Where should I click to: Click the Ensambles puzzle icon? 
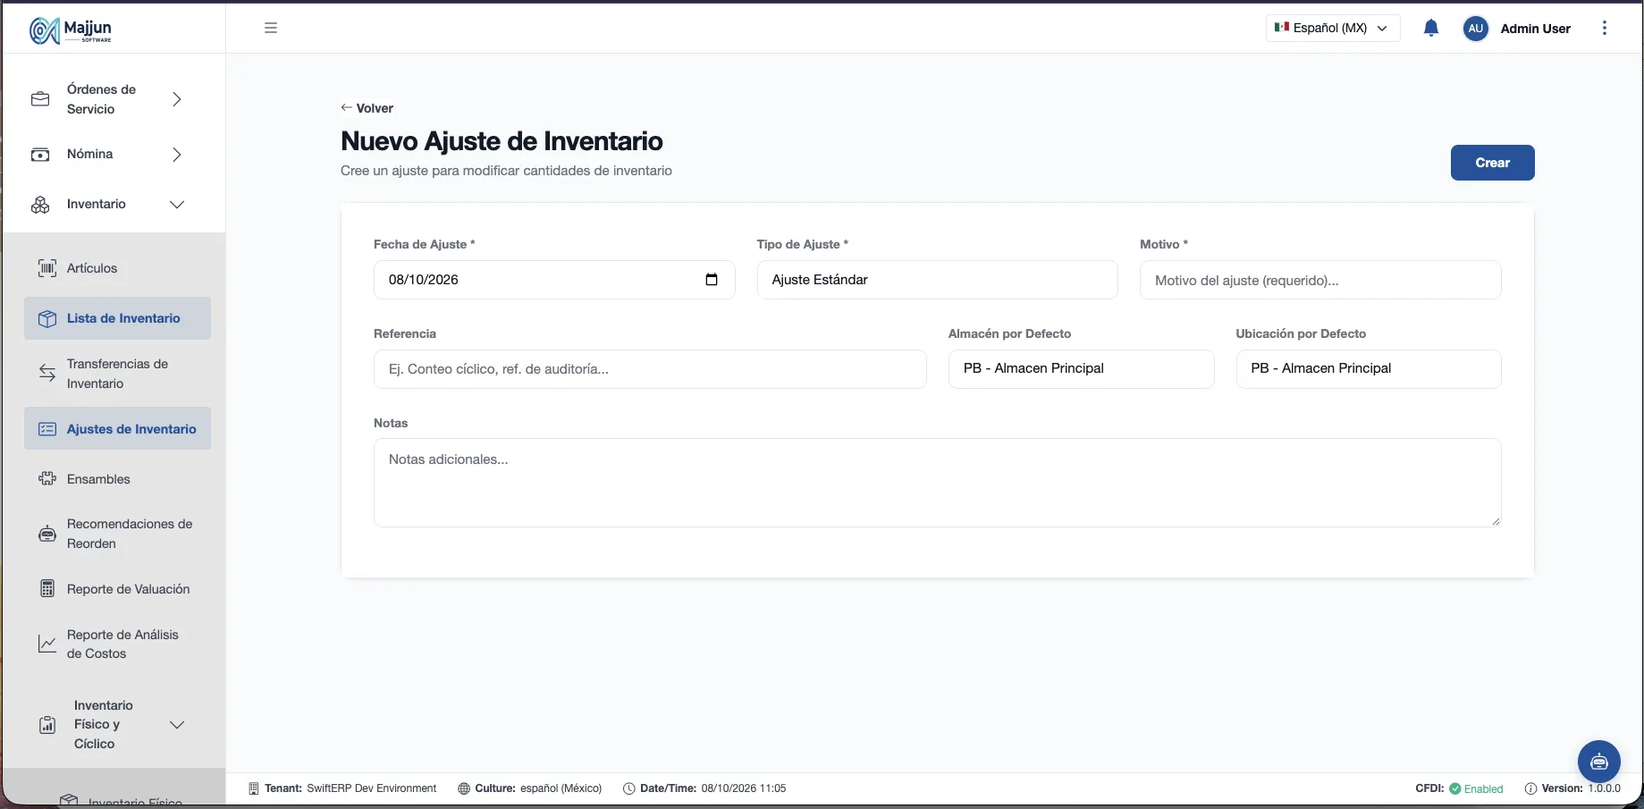click(47, 479)
